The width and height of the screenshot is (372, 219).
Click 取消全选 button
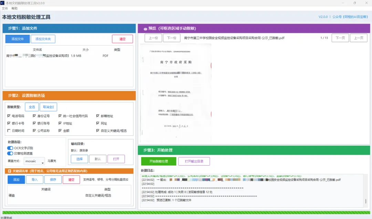pos(49,107)
